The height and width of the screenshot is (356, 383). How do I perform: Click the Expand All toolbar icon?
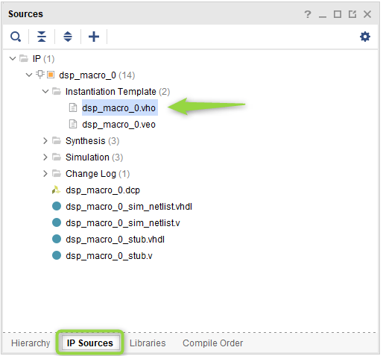68,37
